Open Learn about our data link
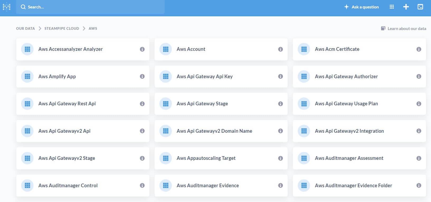Screen dimensions: 431x202 click(404, 28)
